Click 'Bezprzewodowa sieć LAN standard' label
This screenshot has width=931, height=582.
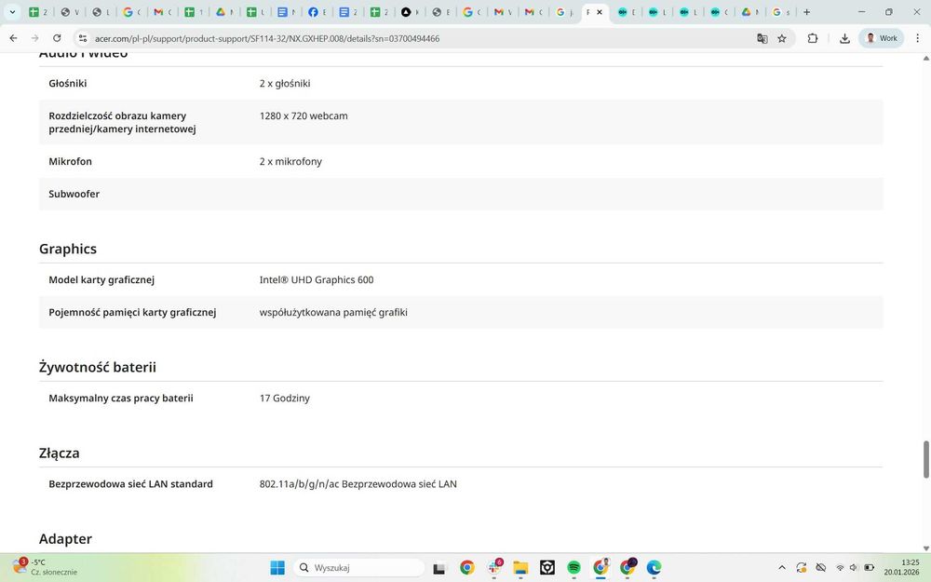[130, 484]
